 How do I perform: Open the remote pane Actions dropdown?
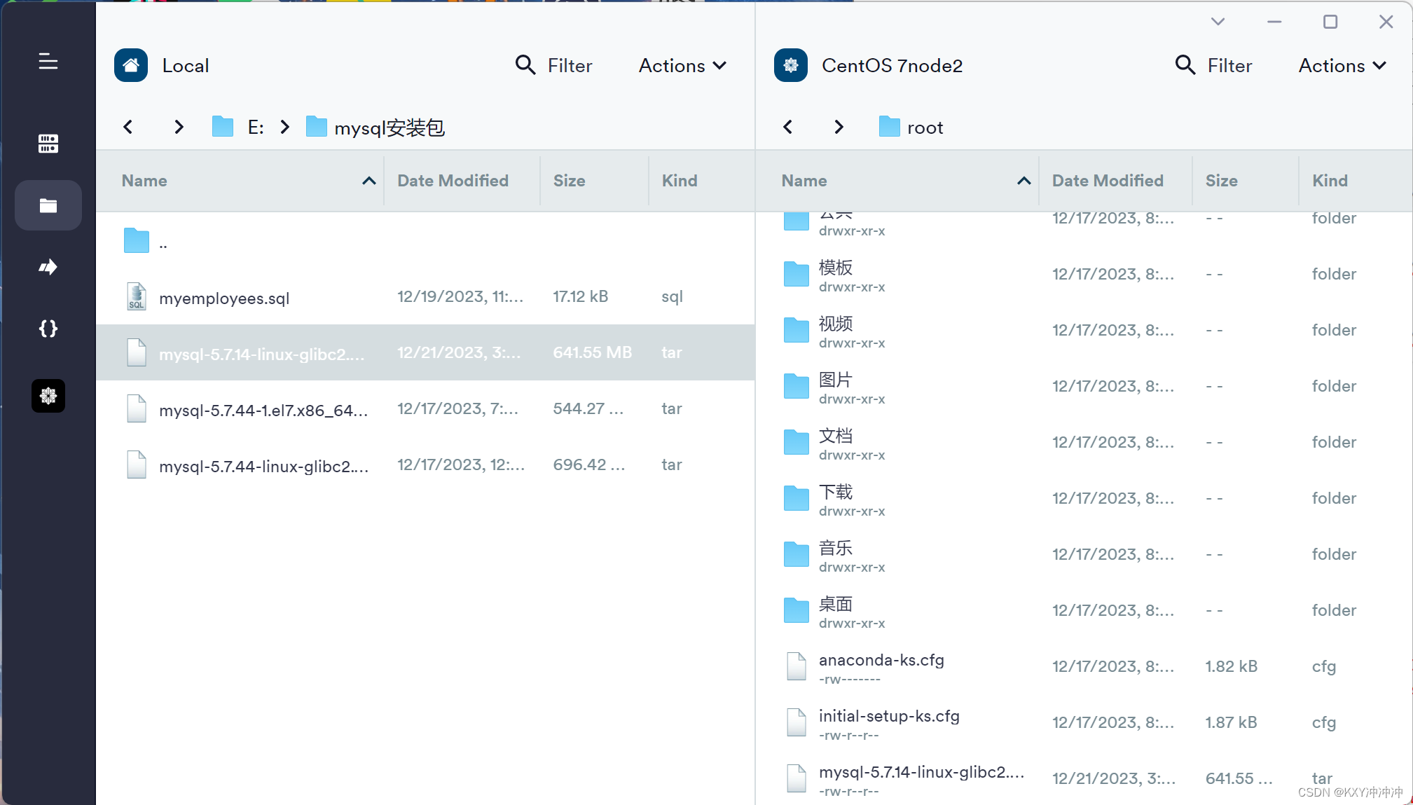[1342, 65]
